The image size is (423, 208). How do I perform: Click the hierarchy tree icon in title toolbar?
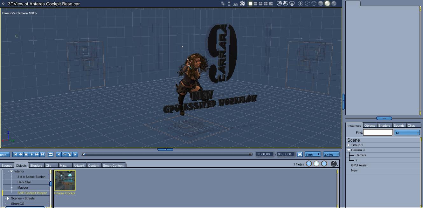(229, 4)
